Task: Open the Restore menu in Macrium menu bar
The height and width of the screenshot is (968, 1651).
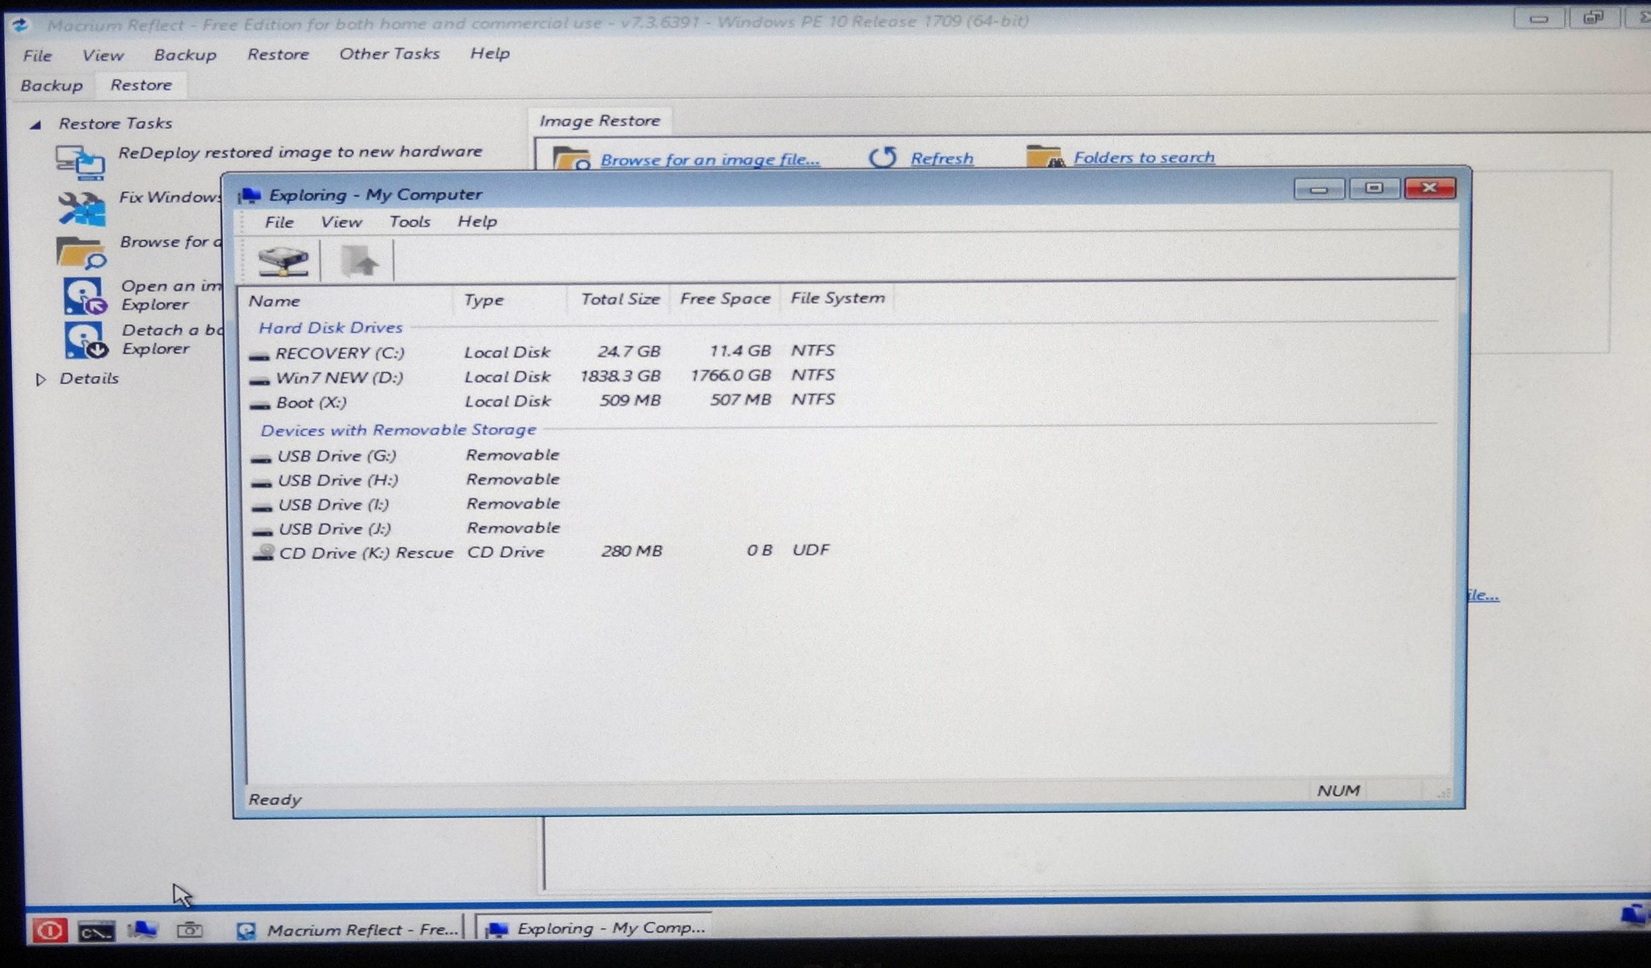Action: pyautogui.click(x=278, y=54)
